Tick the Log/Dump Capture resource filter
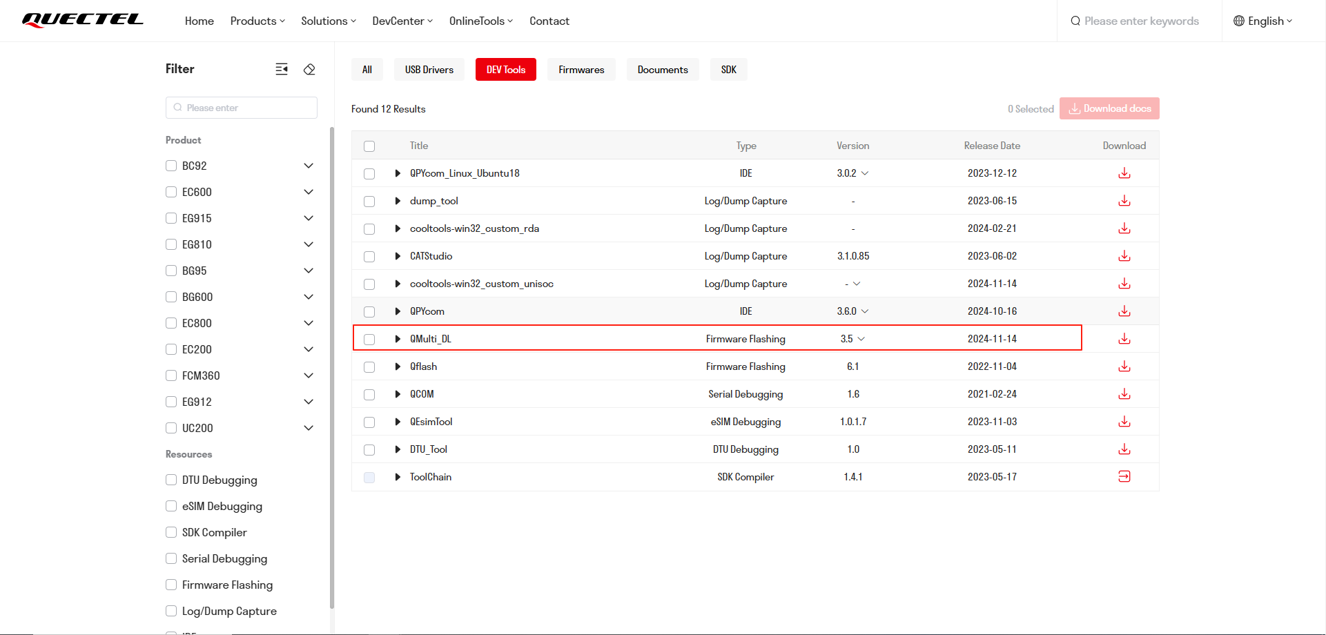This screenshot has height=635, width=1326. click(171, 611)
